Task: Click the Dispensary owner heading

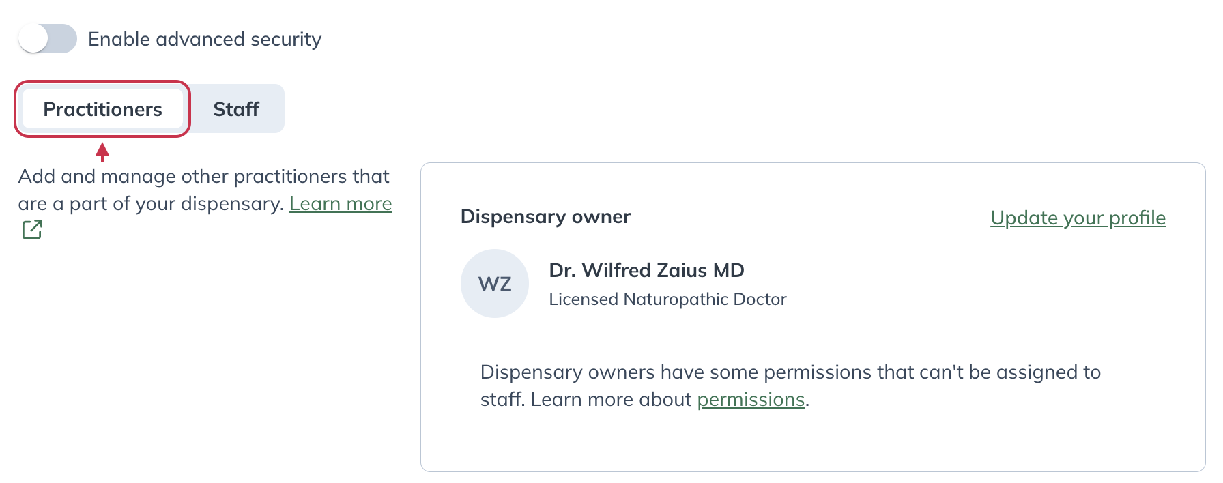Action: point(545,217)
